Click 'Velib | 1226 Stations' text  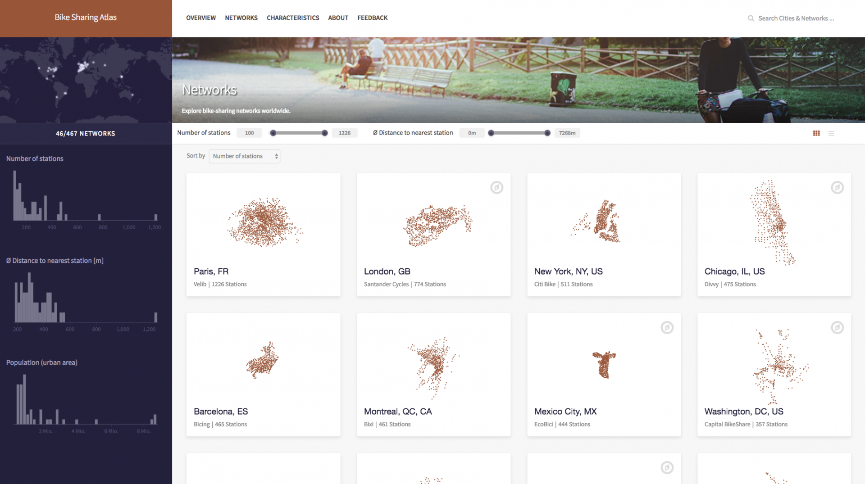coord(220,285)
